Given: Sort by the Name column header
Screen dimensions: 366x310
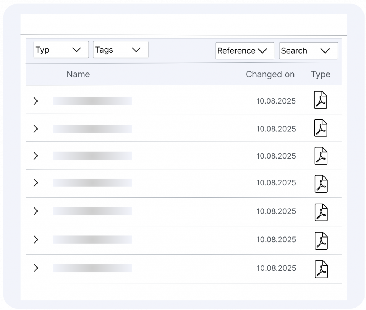Looking at the screenshot, I should pyautogui.click(x=78, y=74).
